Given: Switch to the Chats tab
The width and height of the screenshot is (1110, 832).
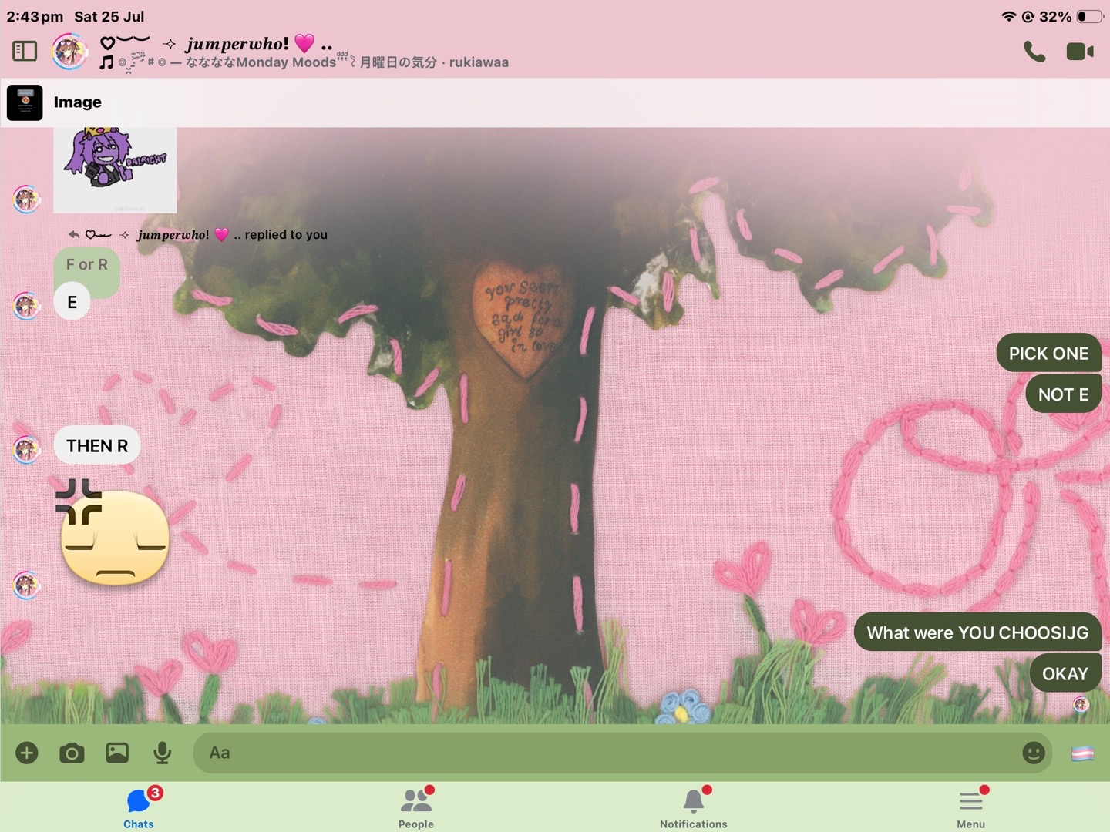Looking at the screenshot, I should click(139, 807).
